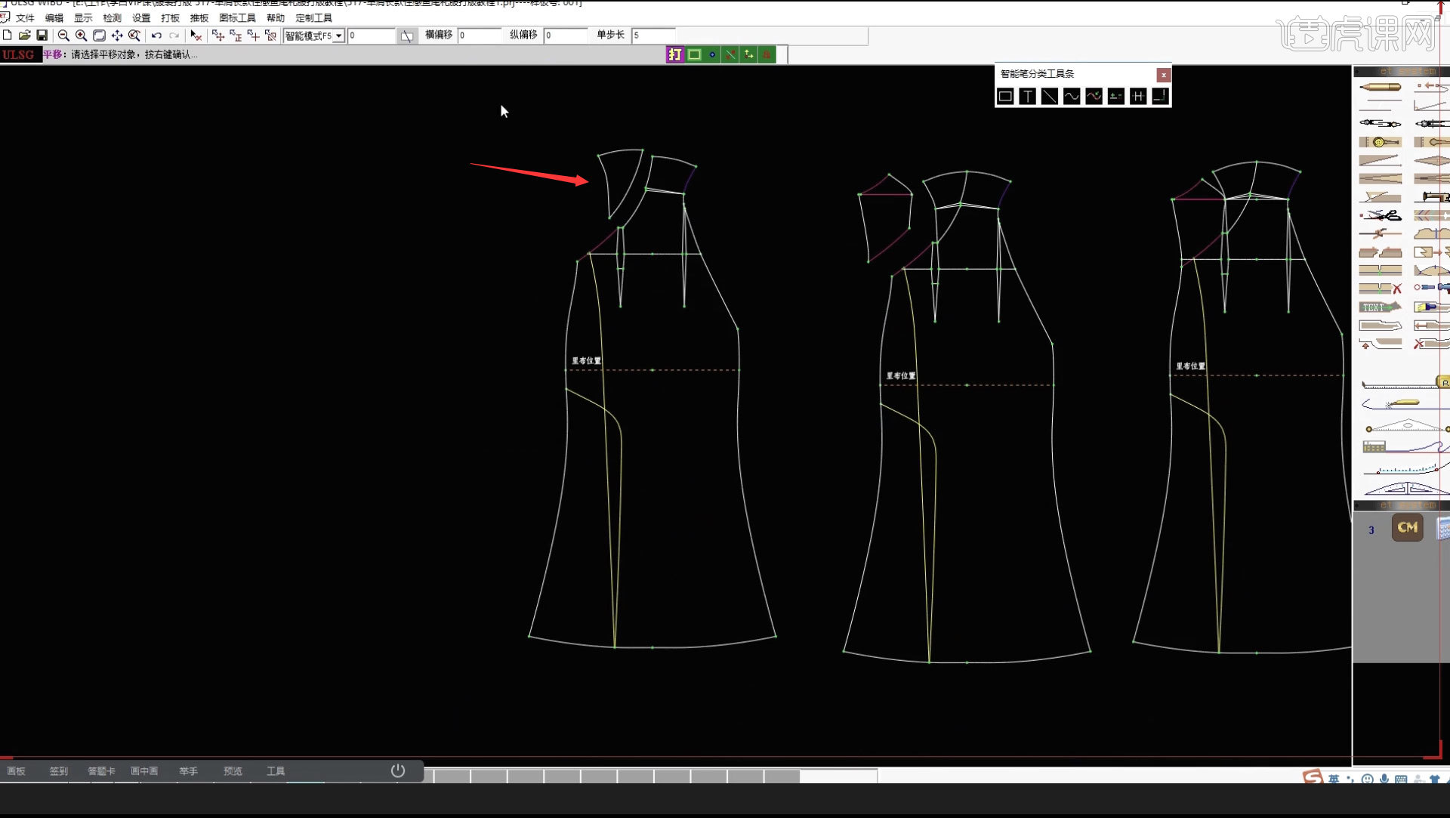
Task: Open the 定制工具 menu
Action: click(x=313, y=17)
